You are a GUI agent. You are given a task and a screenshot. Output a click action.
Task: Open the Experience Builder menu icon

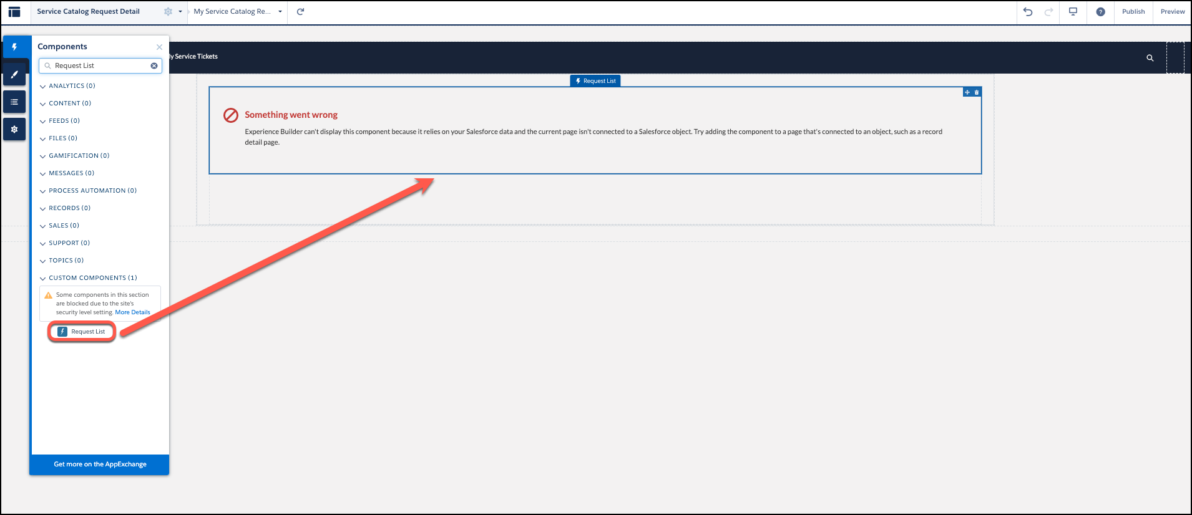[14, 12]
